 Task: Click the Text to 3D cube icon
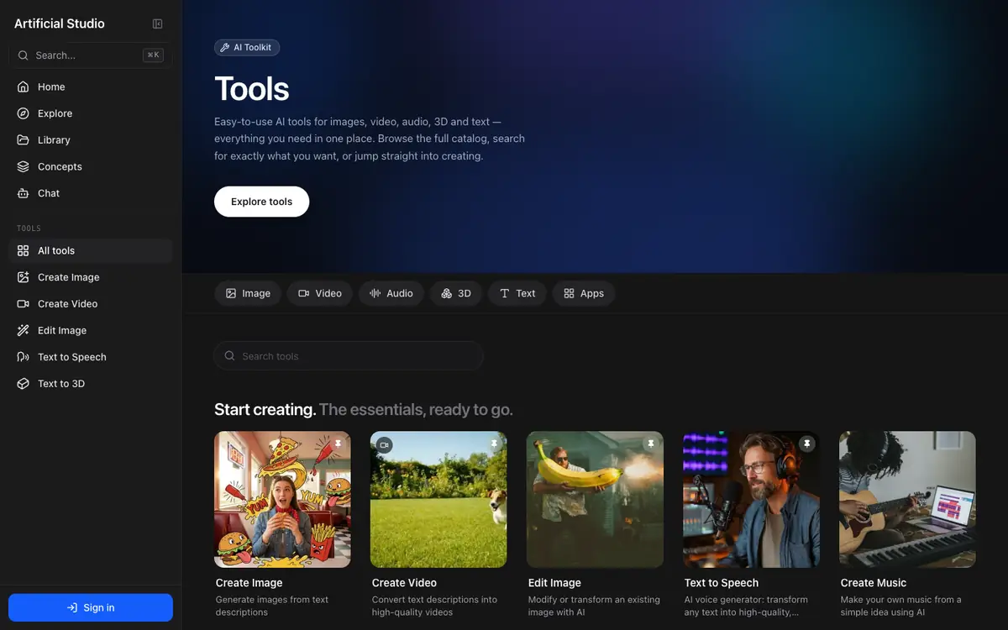(23, 384)
